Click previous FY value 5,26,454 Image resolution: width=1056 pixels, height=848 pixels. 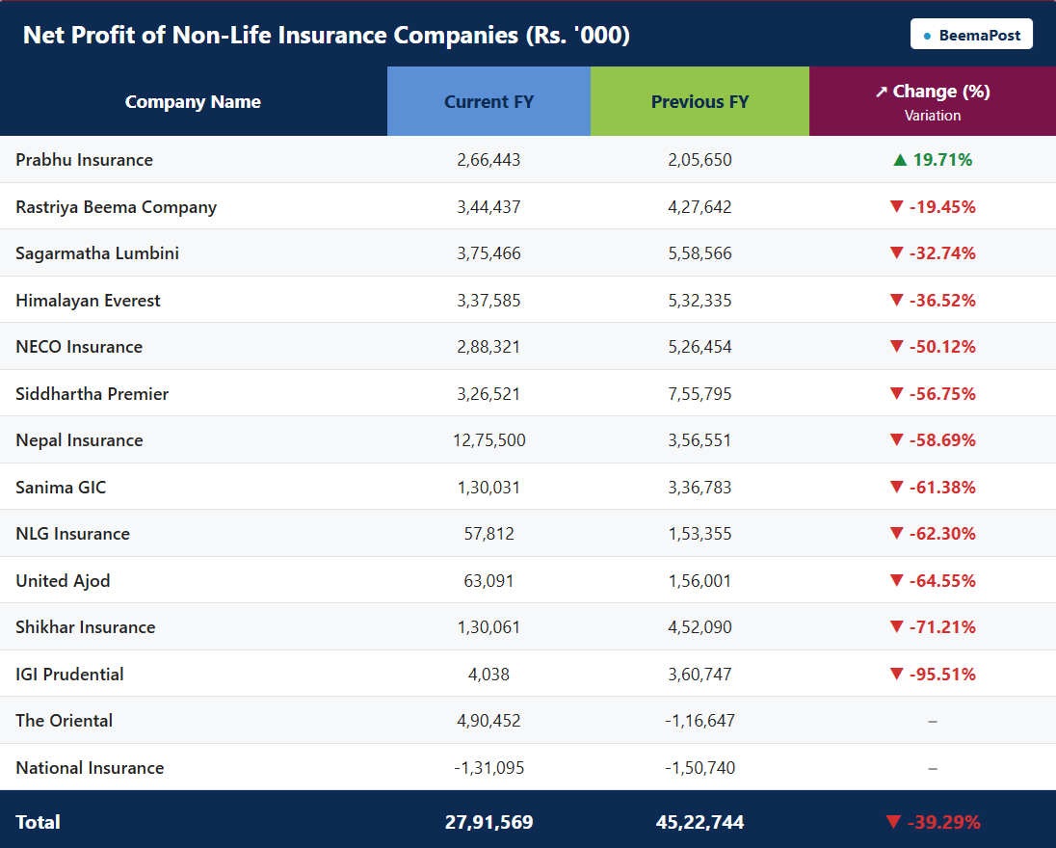(700, 347)
